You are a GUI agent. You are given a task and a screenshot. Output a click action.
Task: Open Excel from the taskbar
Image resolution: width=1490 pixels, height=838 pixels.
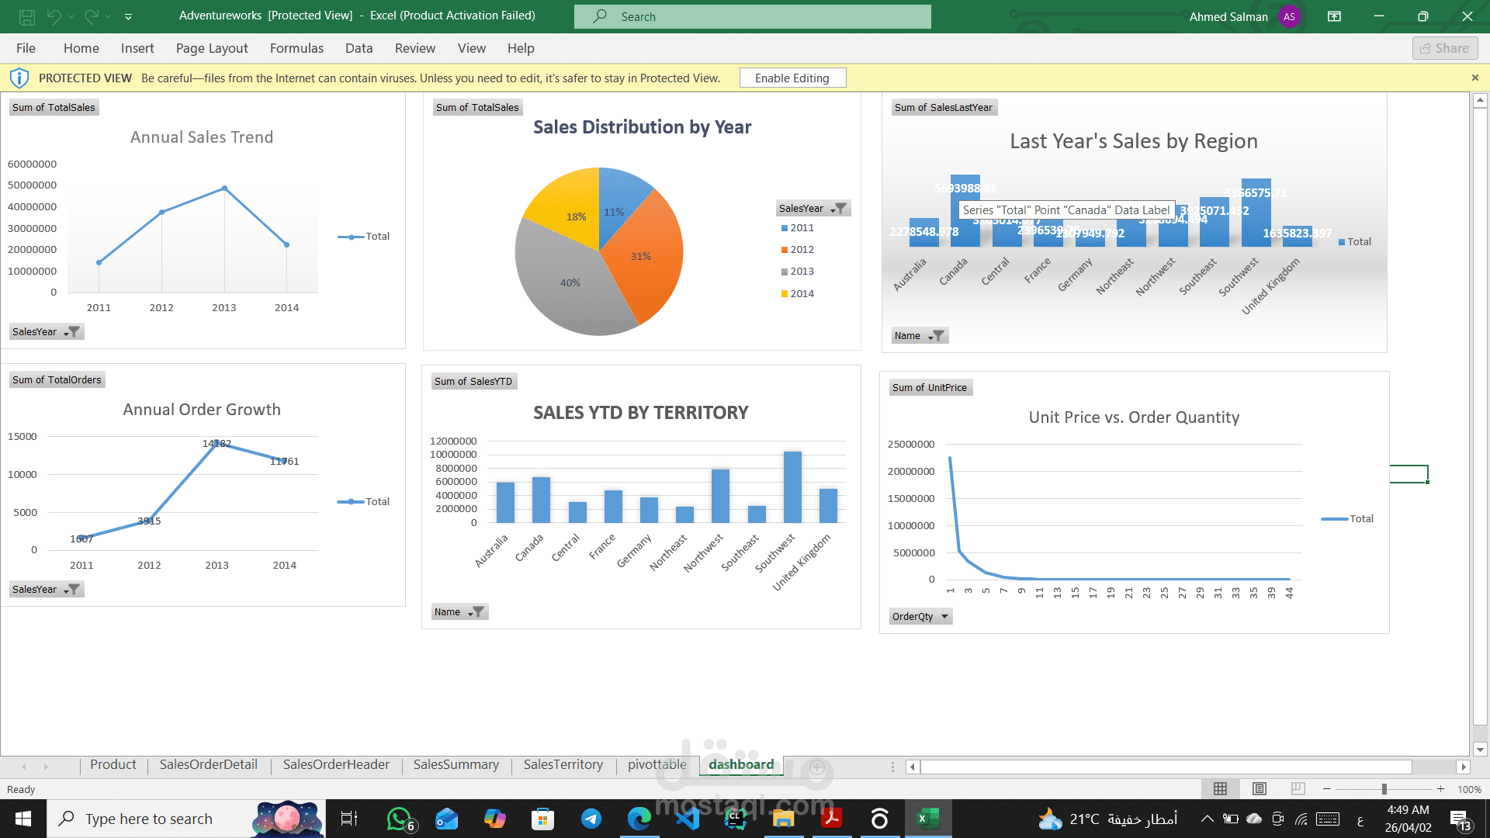[x=928, y=818]
